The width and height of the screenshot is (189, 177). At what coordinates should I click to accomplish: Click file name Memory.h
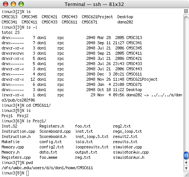(x=11, y=152)
